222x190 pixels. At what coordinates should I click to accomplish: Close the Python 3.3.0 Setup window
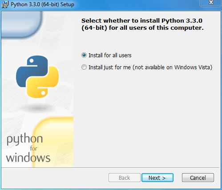(x=211, y=3)
